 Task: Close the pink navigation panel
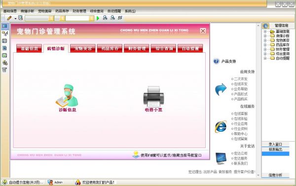coord(203,31)
